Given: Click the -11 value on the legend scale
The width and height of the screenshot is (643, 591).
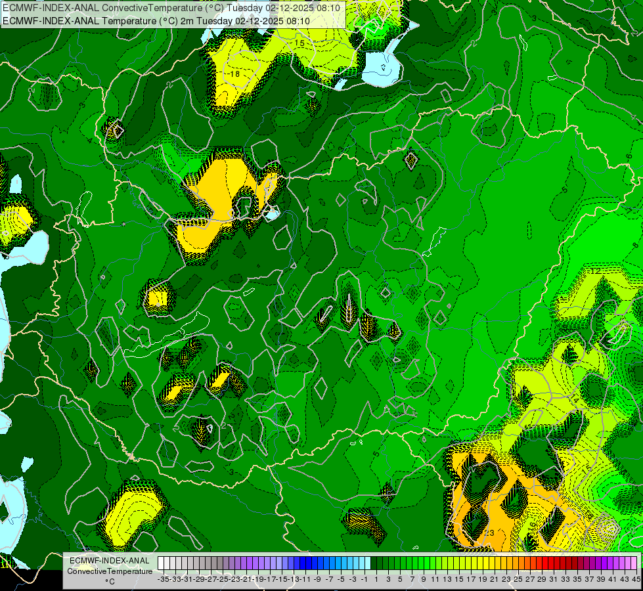Looking at the screenshot, I should [304, 579].
